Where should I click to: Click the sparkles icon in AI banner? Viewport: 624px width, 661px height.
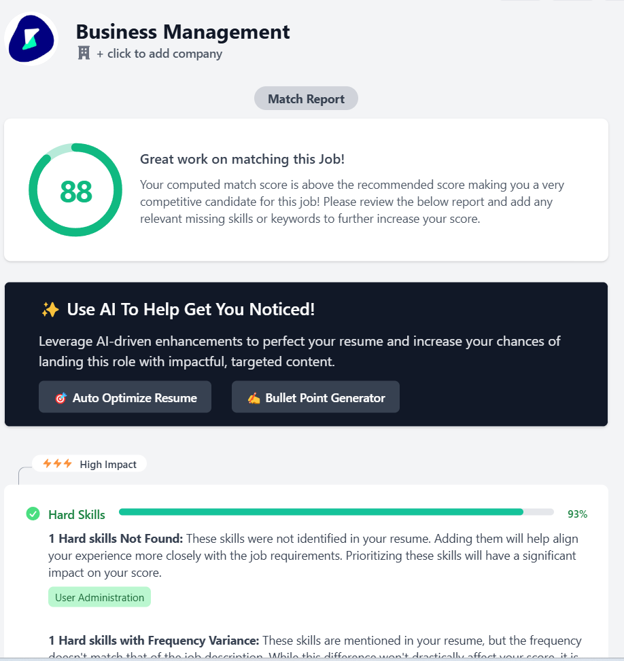[x=50, y=309]
